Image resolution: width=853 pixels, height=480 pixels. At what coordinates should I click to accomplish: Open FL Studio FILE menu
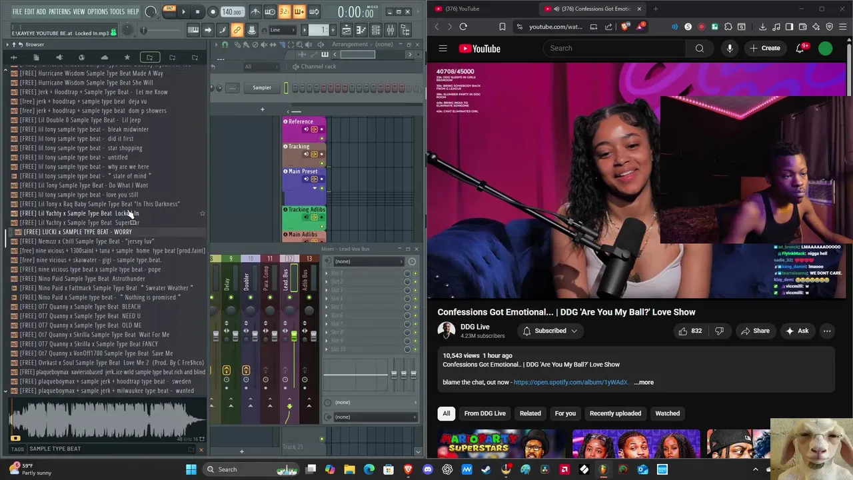click(x=18, y=12)
